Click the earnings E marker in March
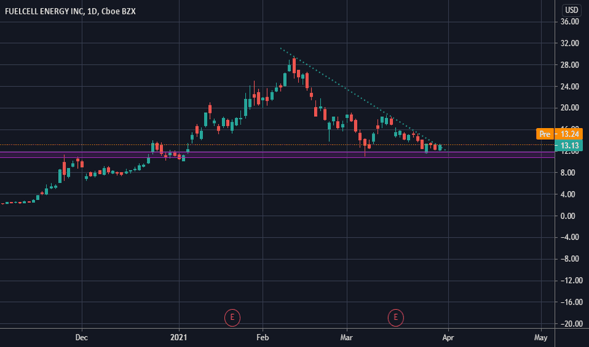 (x=396, y=318)
